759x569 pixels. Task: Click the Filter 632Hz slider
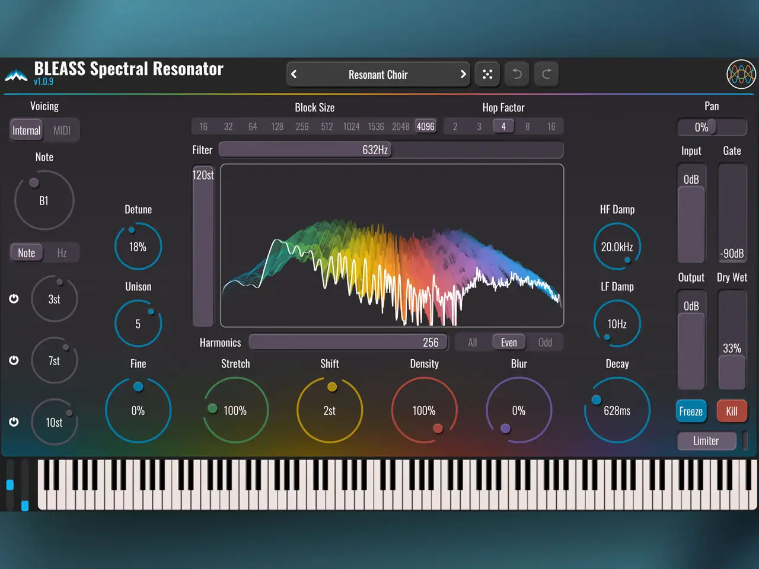pos(391,150)
